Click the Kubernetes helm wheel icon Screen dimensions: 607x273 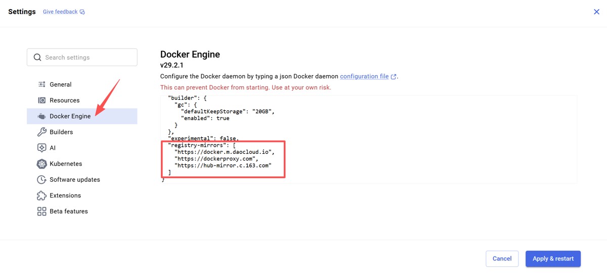coord(41,164)
